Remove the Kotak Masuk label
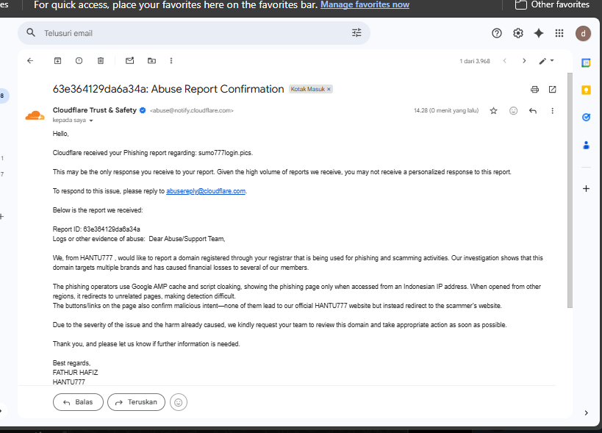This screenshot has width=602, height=433. click(329, 89)
